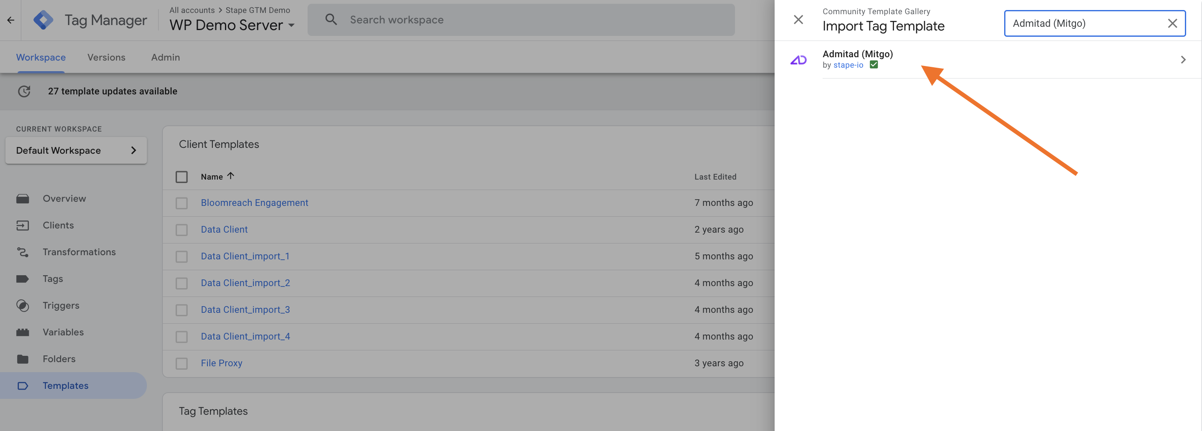Open the Data Client template link

pyautogui.click(x=225, y=229)
